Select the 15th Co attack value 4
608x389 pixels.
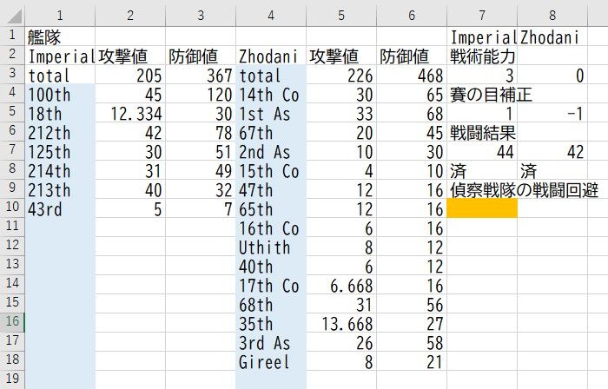[341, 170]
